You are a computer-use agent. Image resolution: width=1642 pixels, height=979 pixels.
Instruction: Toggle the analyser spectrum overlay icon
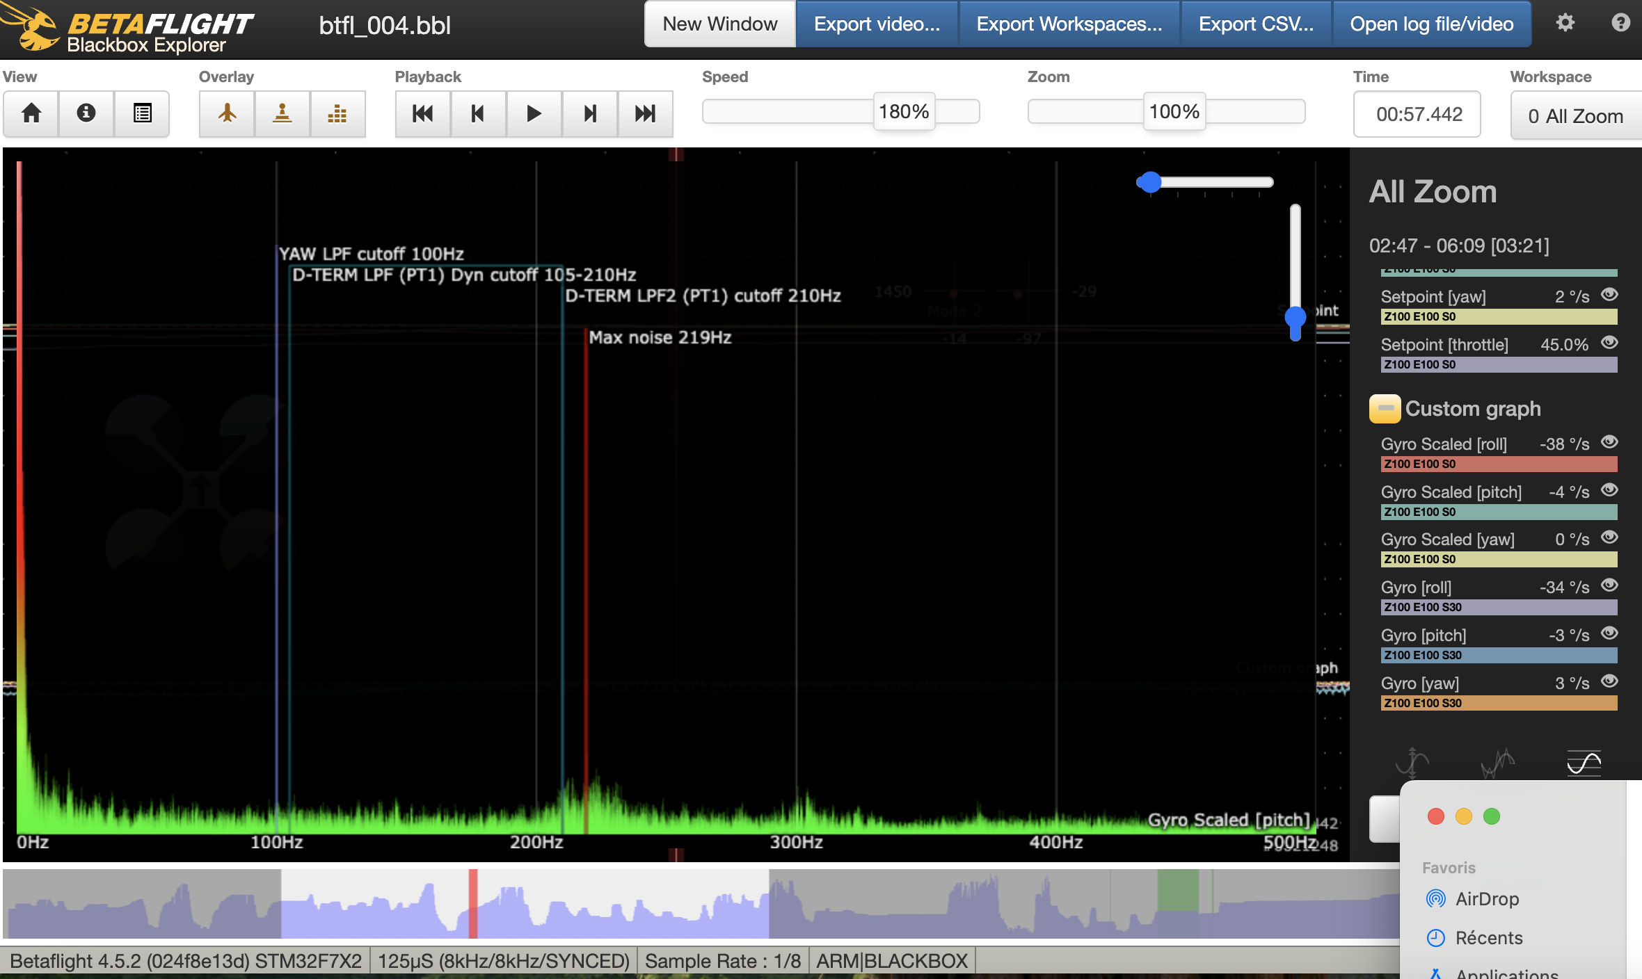337,113
